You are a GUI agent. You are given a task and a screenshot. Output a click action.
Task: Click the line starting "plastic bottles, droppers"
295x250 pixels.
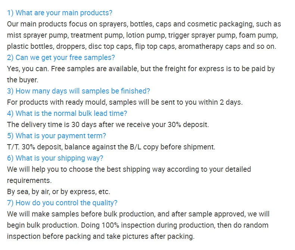(x=142, y=47)
